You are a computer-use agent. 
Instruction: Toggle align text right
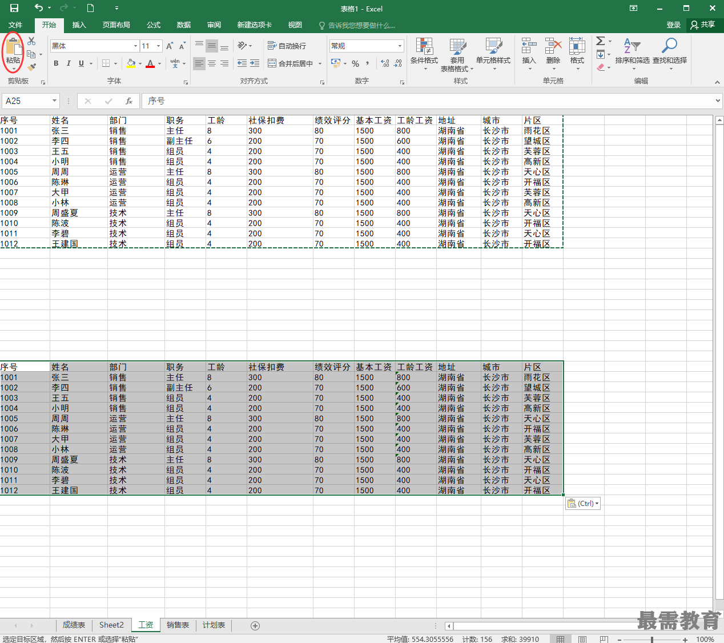224,63
